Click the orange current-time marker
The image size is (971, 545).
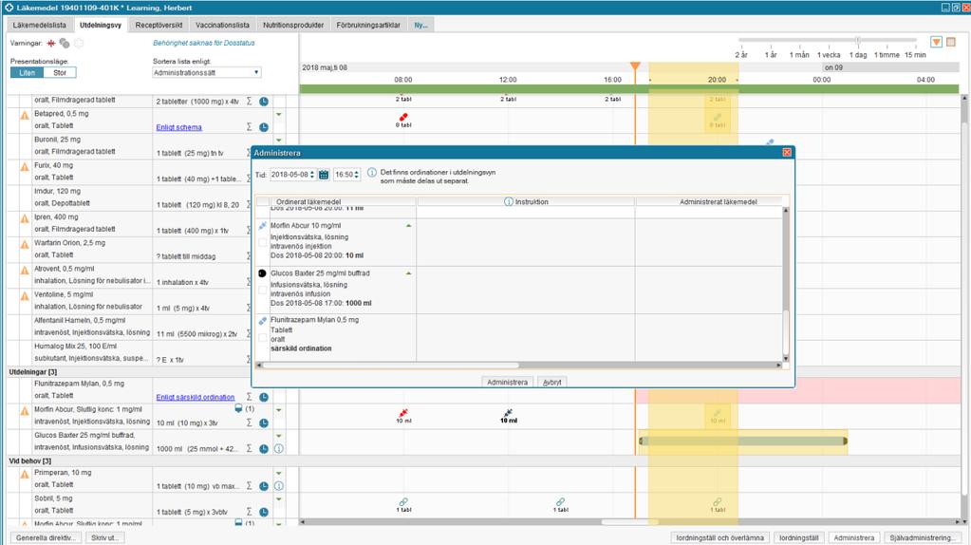635,66
